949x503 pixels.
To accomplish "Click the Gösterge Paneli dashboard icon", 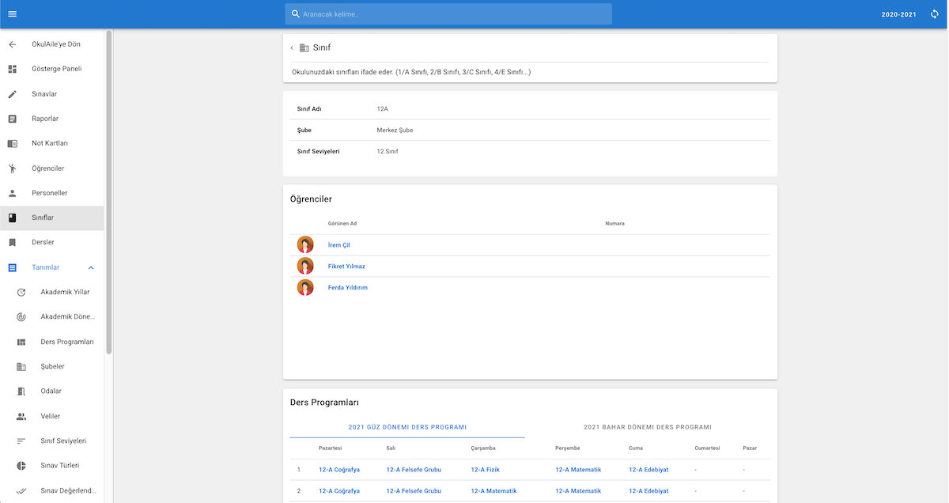I will (x=12, y=69).
